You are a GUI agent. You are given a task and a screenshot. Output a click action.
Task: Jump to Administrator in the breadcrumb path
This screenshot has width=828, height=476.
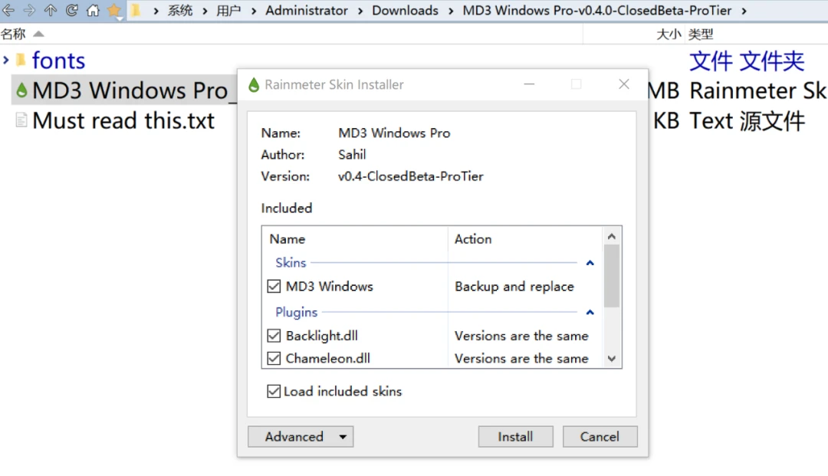(307, 11)
